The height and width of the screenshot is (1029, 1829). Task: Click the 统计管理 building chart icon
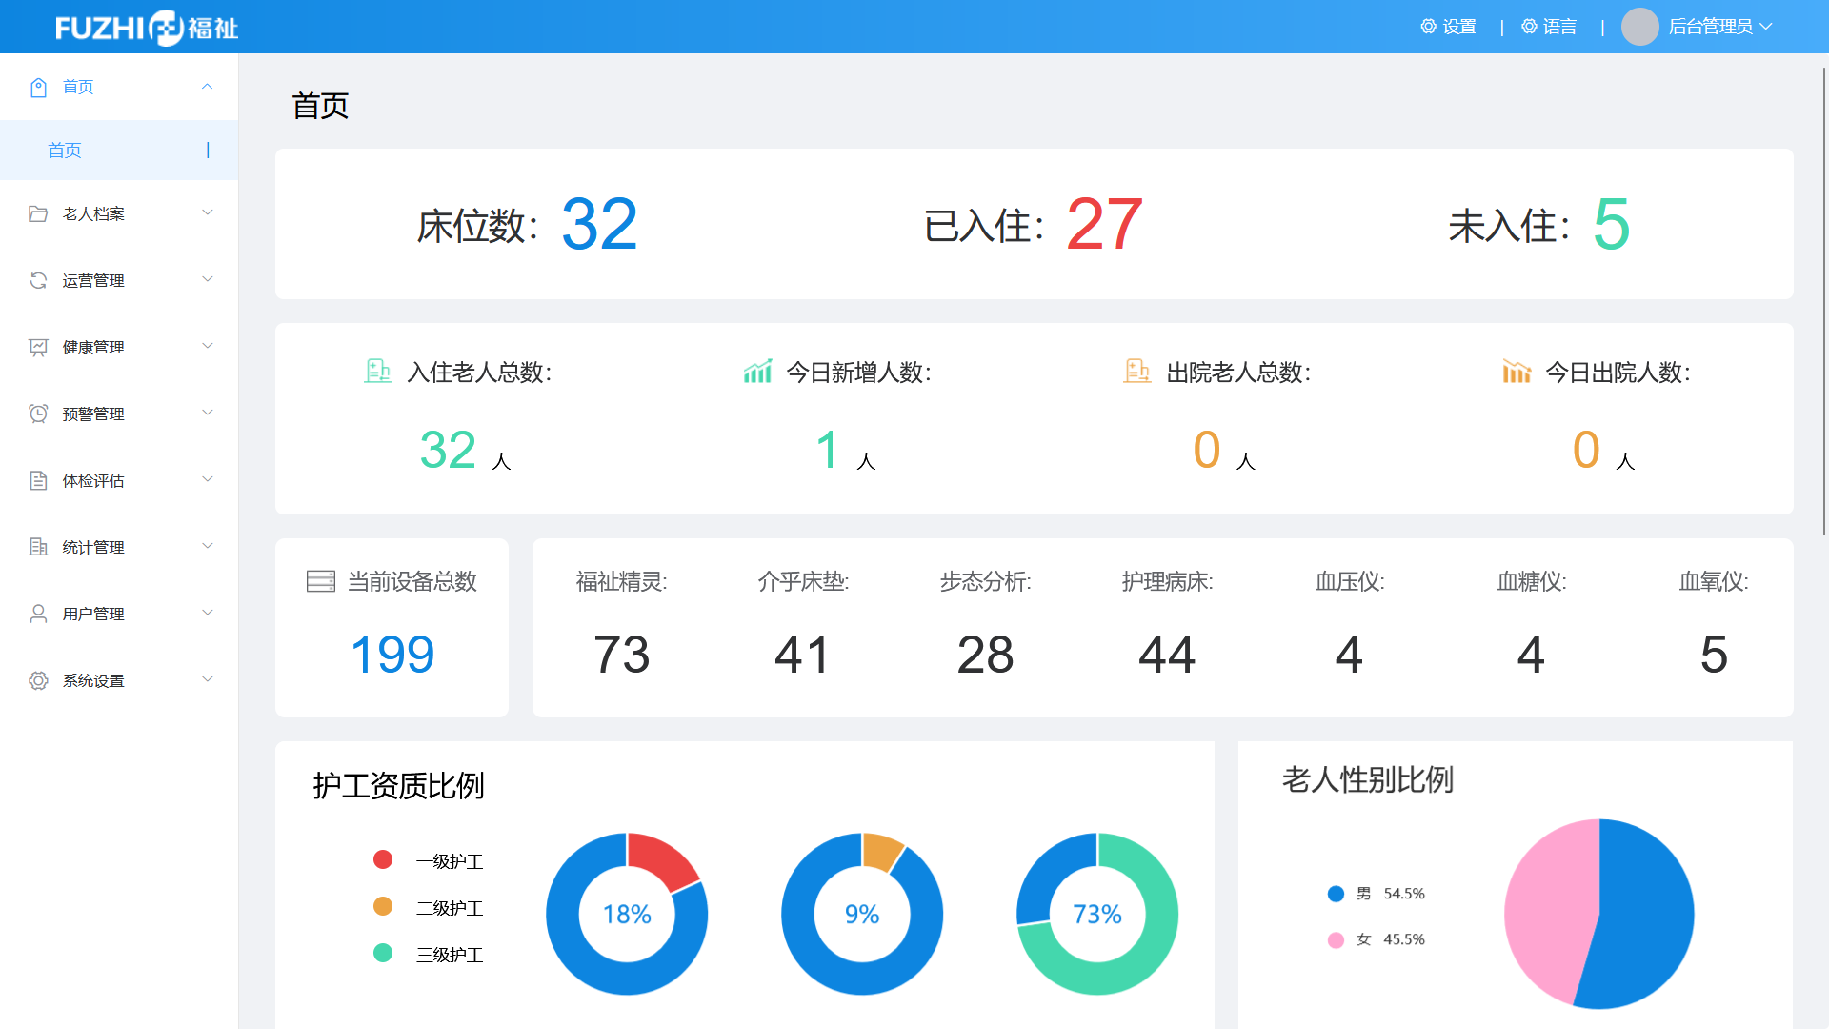[x=38, y=547]
